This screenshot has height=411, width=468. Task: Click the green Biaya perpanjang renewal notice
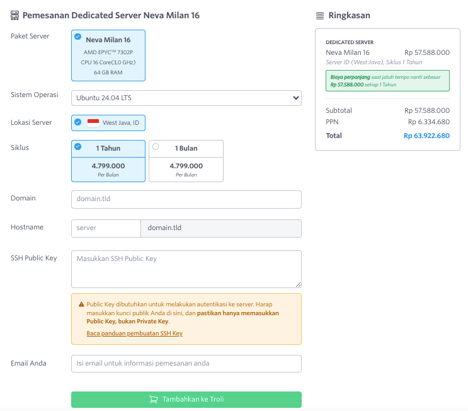click(387, 80)
